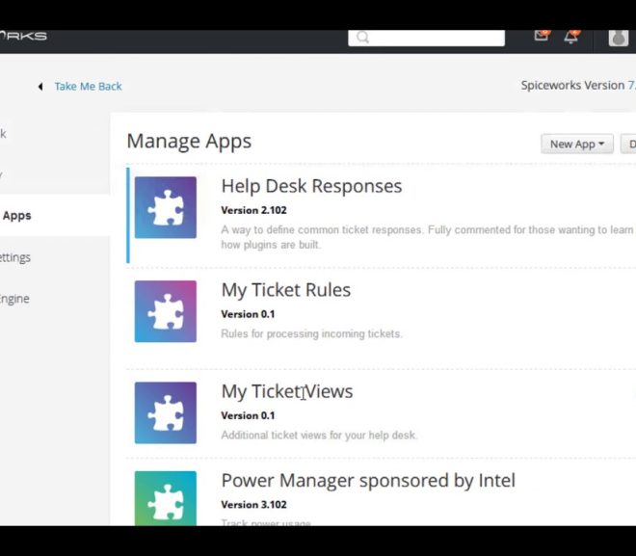Click the back arrow beside Take Me Back
Screen dimensions: 636x556
pos(40,87)
